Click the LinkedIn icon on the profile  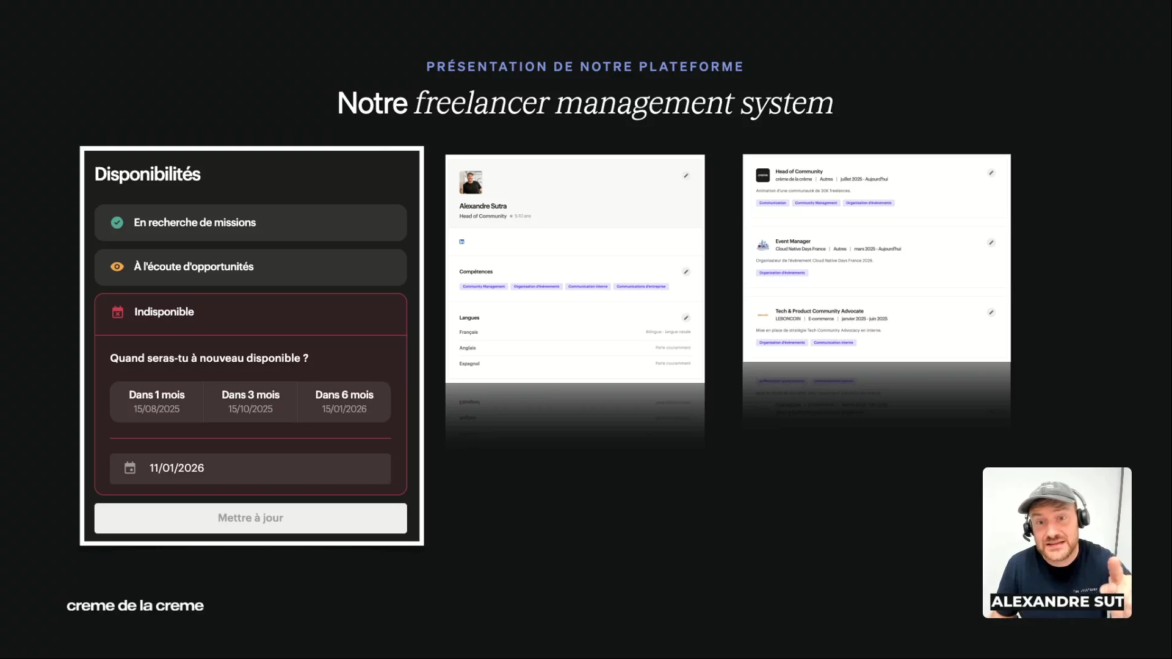[x=461, y=242]
